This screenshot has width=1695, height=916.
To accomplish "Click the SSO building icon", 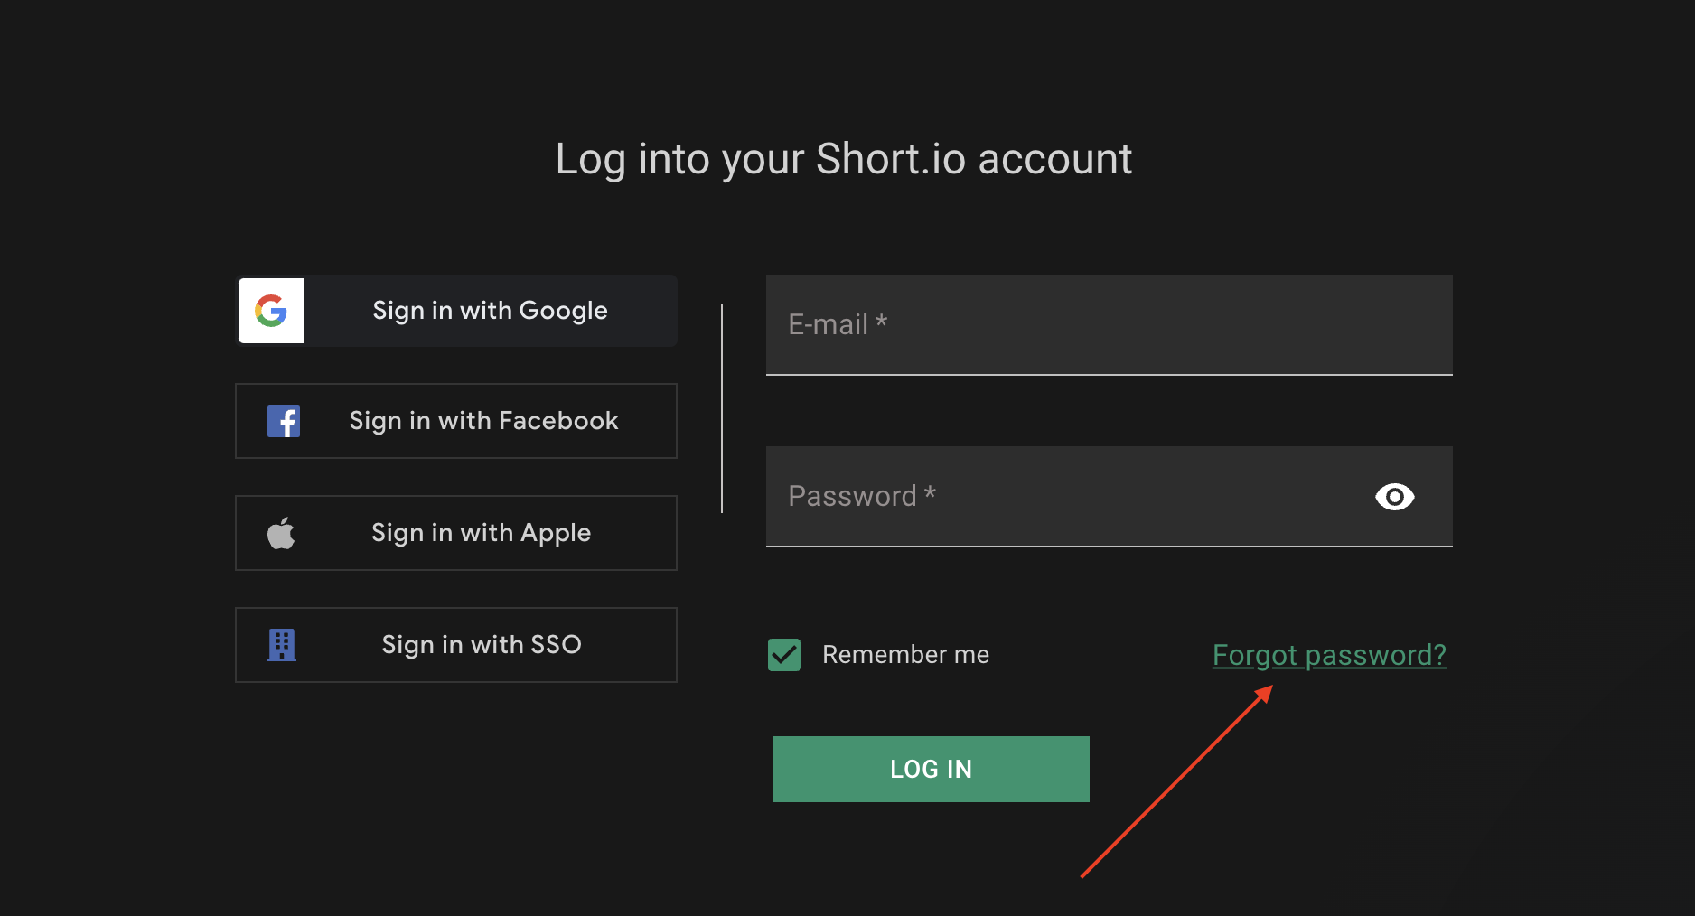I will click(282, 645).
